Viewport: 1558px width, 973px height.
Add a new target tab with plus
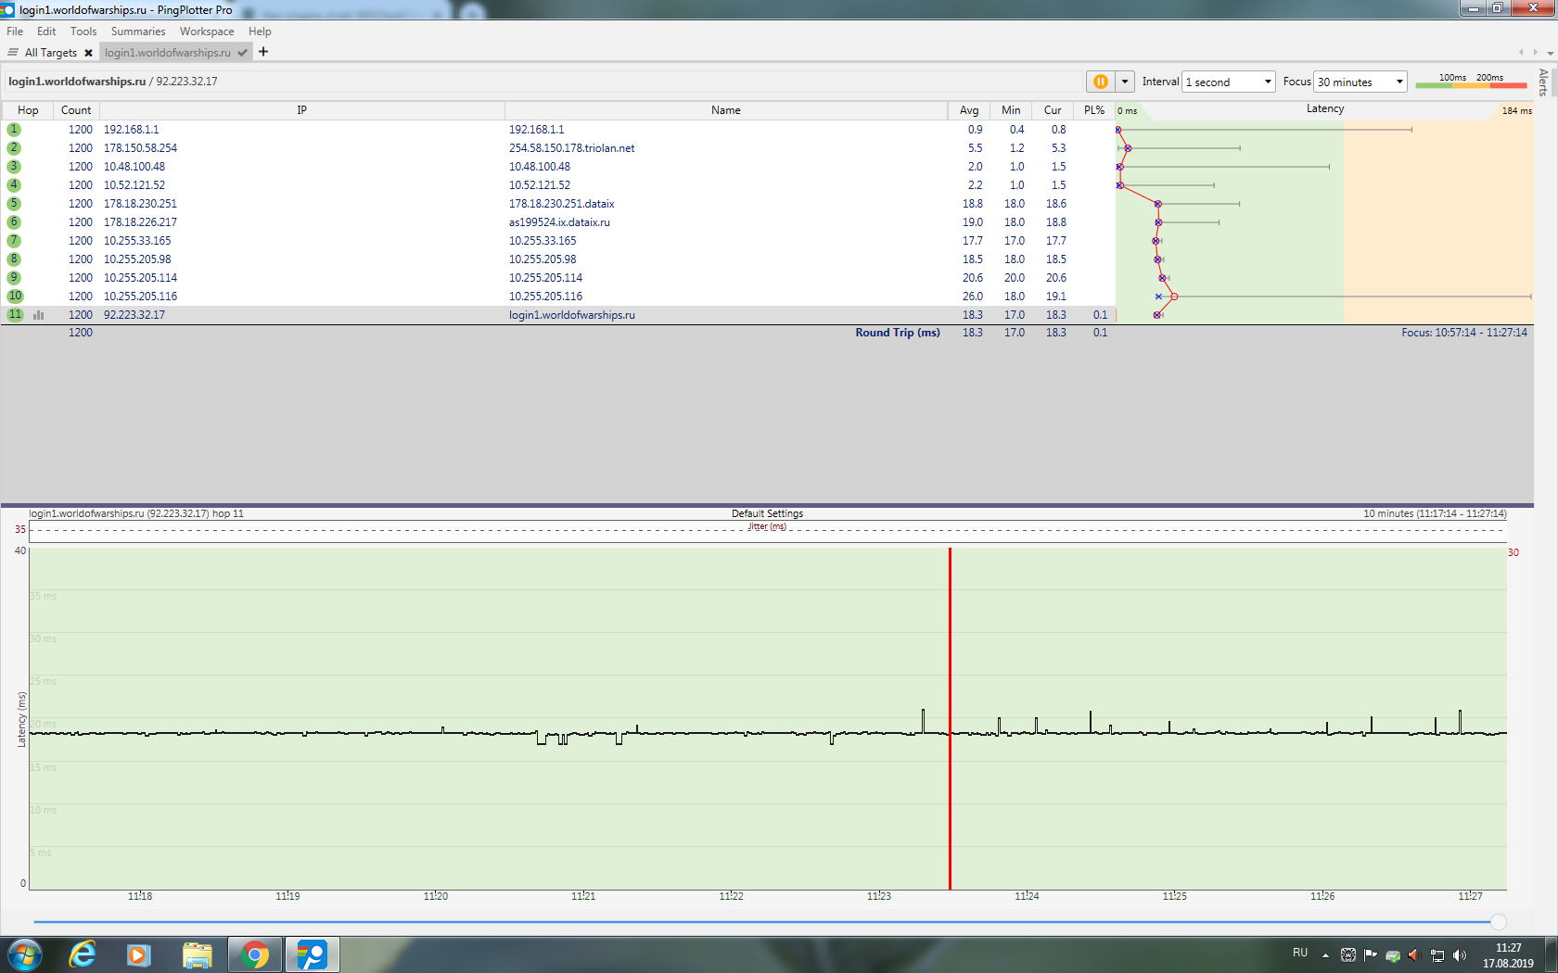(x=263, y=52)
